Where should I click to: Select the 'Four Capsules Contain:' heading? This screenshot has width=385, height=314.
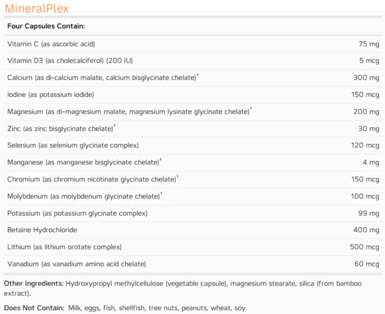(x=46, y=26)
